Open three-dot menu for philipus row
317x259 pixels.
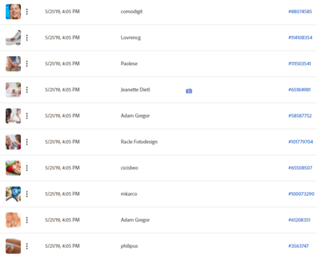tap(27, 246)
